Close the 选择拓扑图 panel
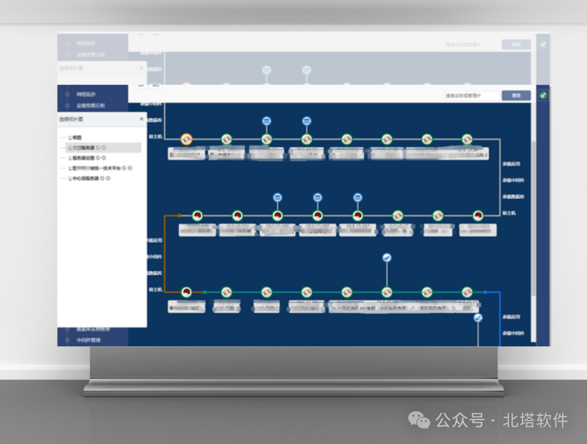The image size is (587, 444). click(x=141, y=119)
